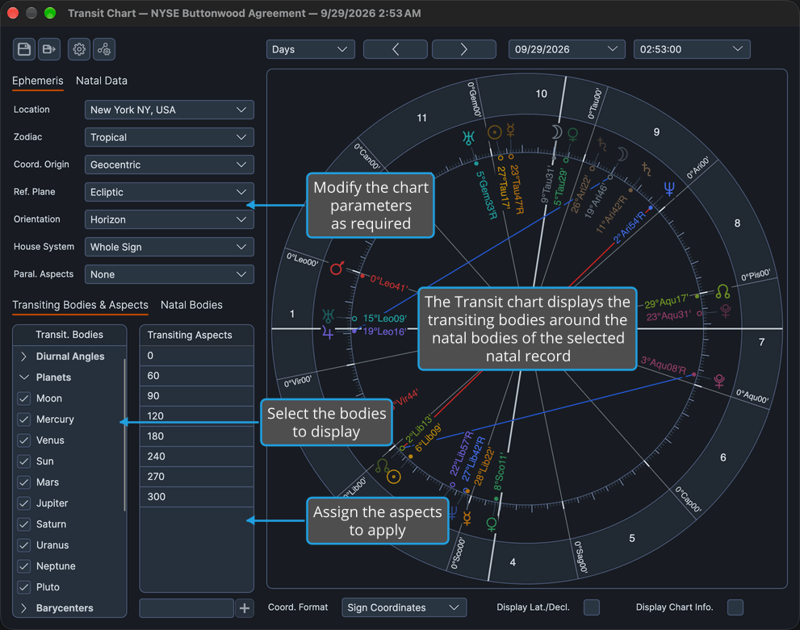The image size is (800, 630).
Task: Open the Coord. Format dropdown
Action: tap(404, 607)
